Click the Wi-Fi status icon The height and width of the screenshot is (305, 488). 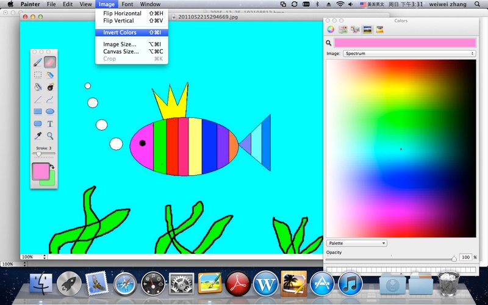click(x=340, y=4)
